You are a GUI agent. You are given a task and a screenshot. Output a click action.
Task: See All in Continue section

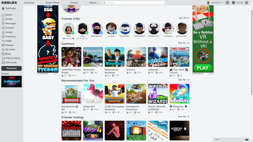click(x=184, y=43)
